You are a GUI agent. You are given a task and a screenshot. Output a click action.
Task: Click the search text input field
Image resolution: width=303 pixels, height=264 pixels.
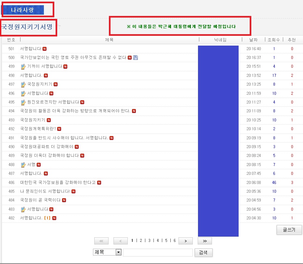tap(158, 252)
